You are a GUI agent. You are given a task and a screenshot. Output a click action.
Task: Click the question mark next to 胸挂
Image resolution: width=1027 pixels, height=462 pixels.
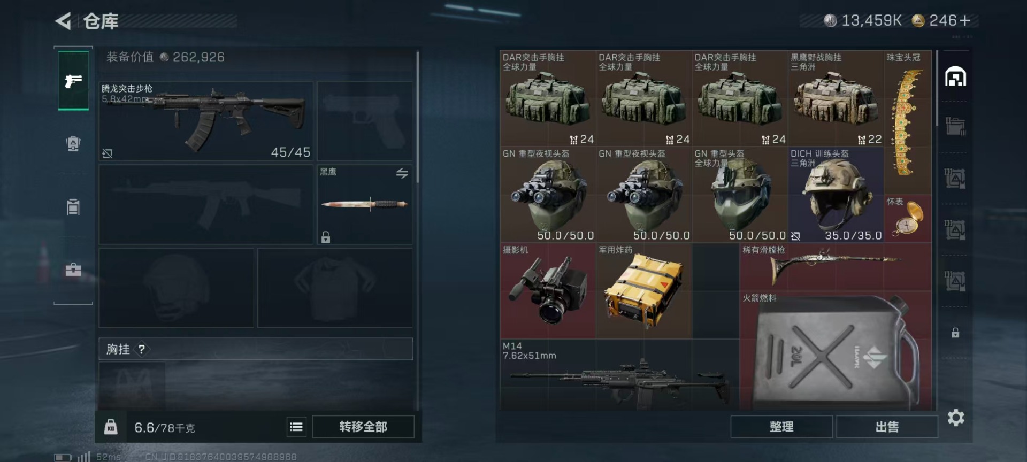[141, 349]
